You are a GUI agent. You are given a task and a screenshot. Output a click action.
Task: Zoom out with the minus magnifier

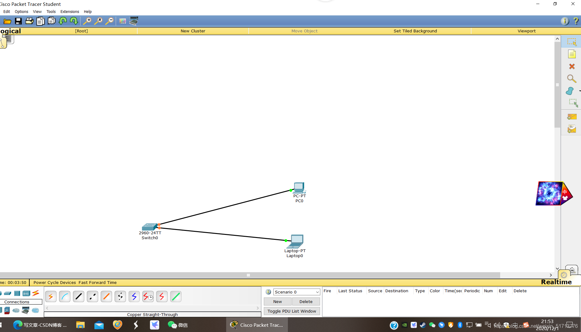[x=109, y=21]
